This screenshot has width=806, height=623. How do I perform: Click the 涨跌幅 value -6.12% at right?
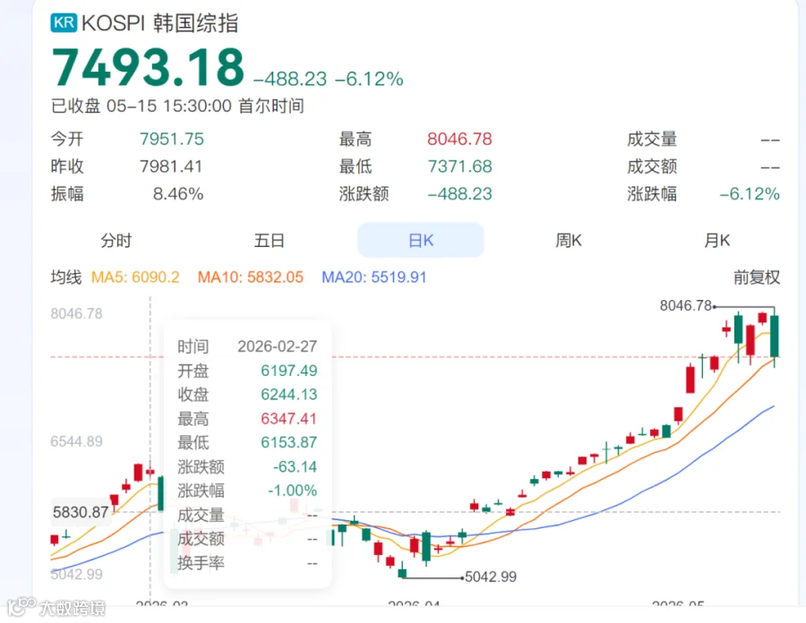point(750,193)
